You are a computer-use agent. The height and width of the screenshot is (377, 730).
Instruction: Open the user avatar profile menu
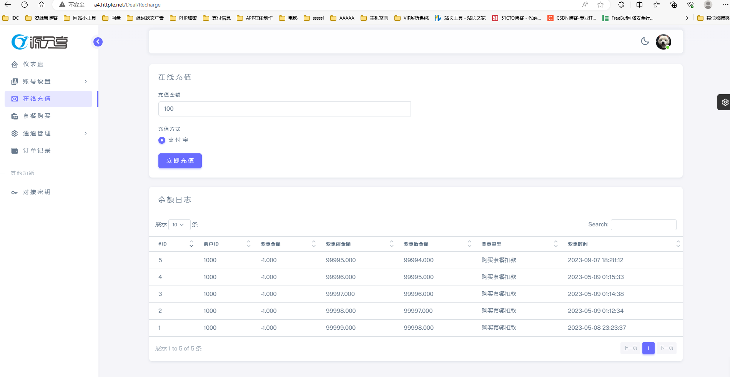coord(663,42)
